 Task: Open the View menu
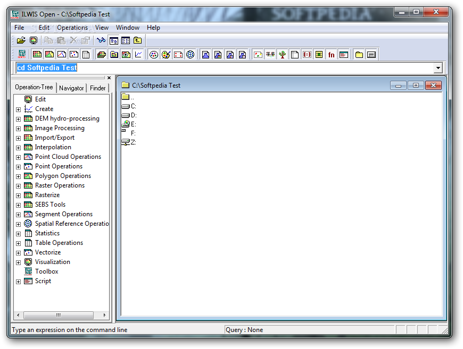[x=102, y=28]
